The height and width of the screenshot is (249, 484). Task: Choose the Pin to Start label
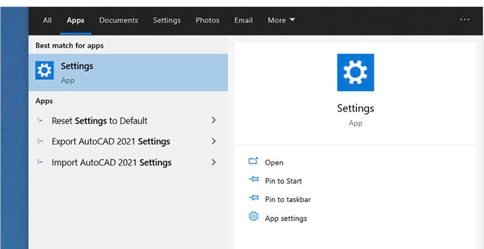click(284, 181)
